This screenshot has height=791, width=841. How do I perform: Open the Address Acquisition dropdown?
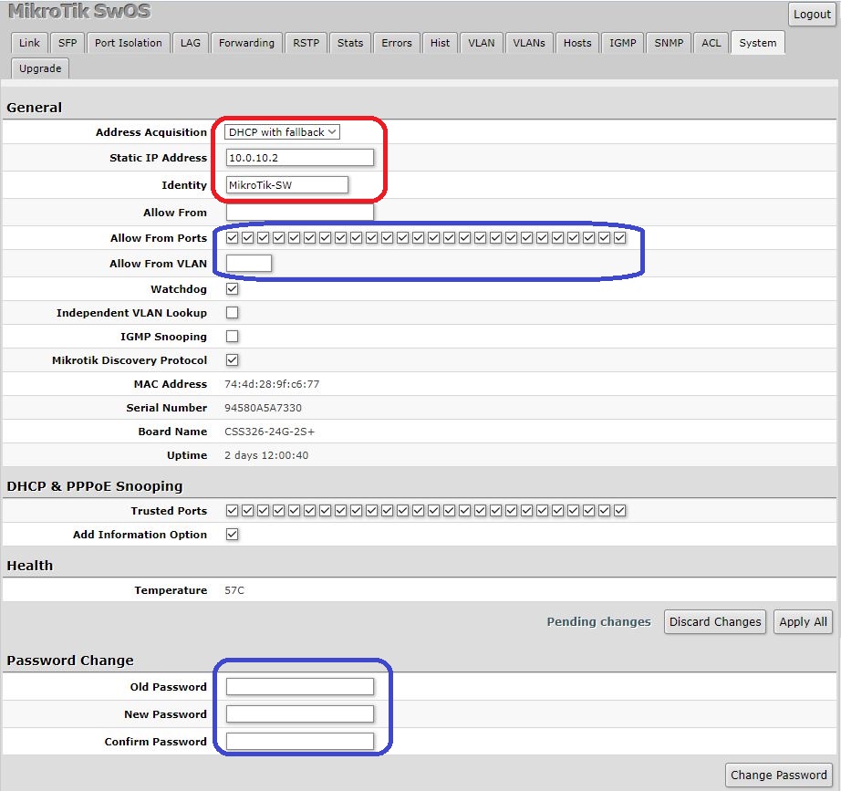pyautogui.click(x=282, y=132)
